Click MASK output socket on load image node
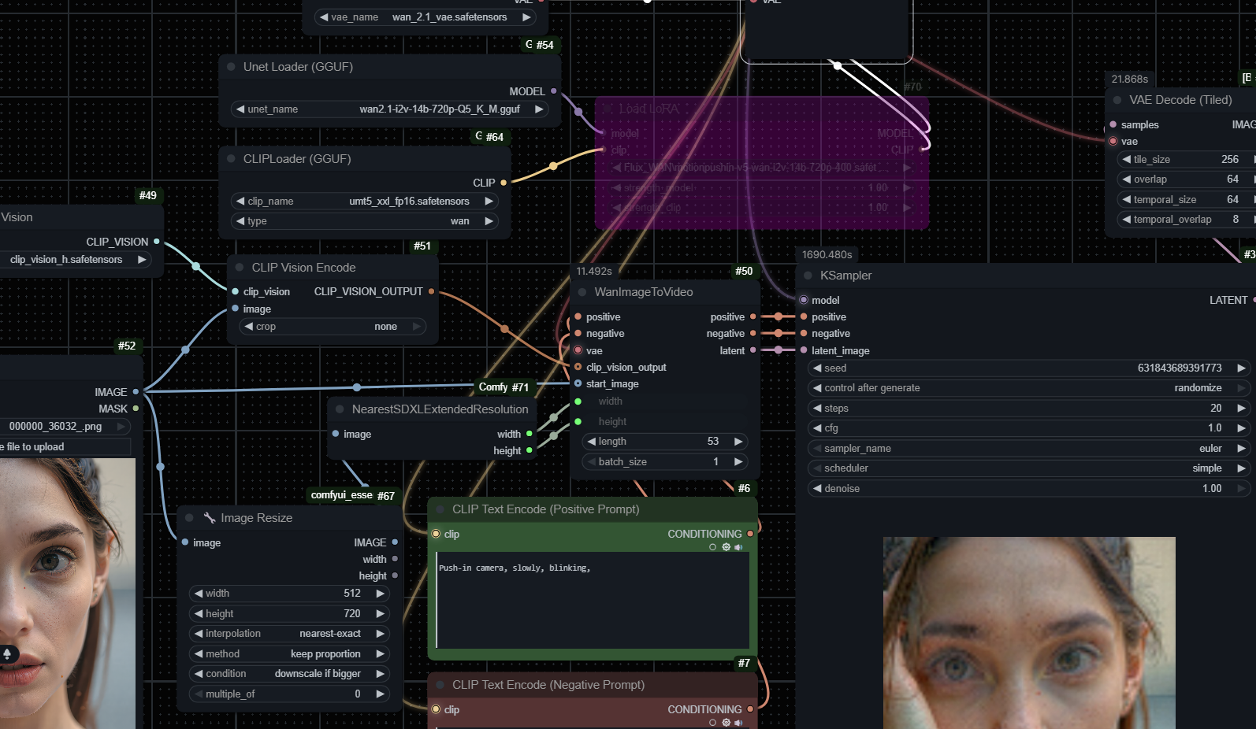This screenshot has width=1256, height=729. click(136, 409)
